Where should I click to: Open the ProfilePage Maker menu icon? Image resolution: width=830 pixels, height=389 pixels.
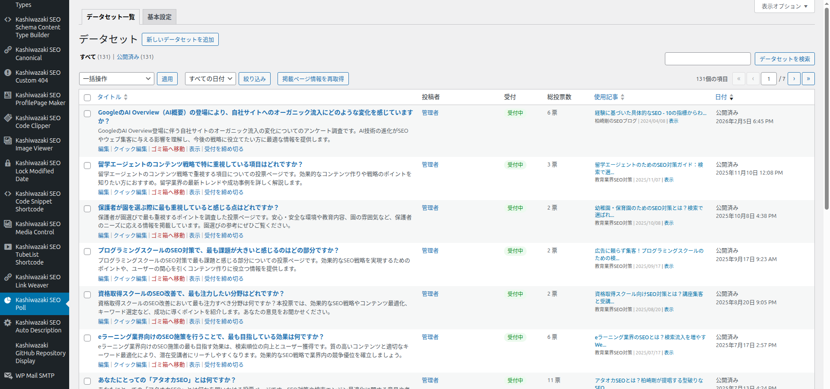pyautogui.click(x=8, y=95)
